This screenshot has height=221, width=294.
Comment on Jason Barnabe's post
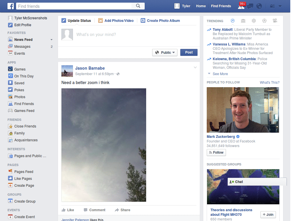click(x=94, y=210)
